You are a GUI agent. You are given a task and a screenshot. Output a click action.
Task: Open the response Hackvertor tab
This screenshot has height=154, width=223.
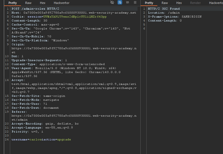pyautogui.click(x=216, y=3)
